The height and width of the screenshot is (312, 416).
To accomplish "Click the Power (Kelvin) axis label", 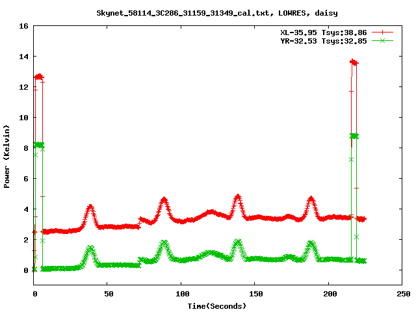I will 6,157.
